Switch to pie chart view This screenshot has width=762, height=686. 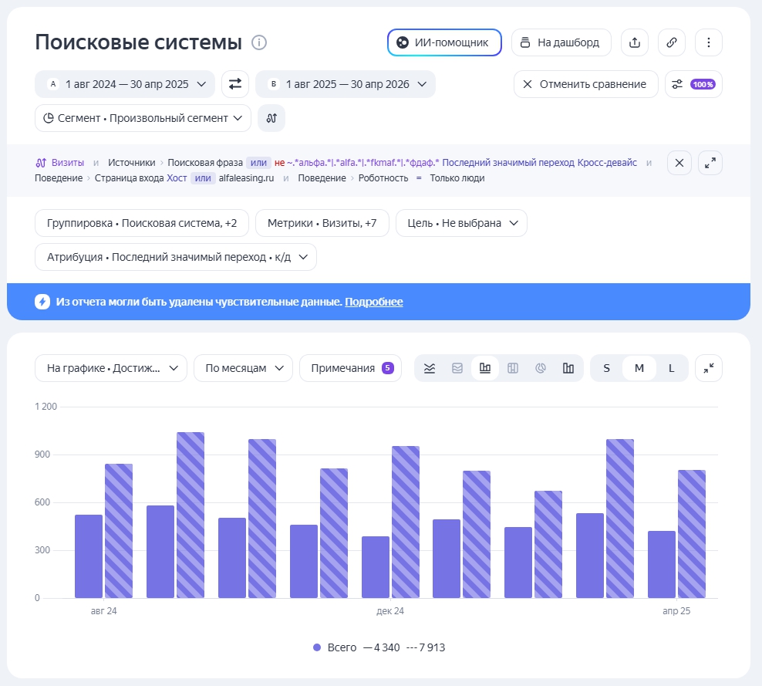pos(541,368)
